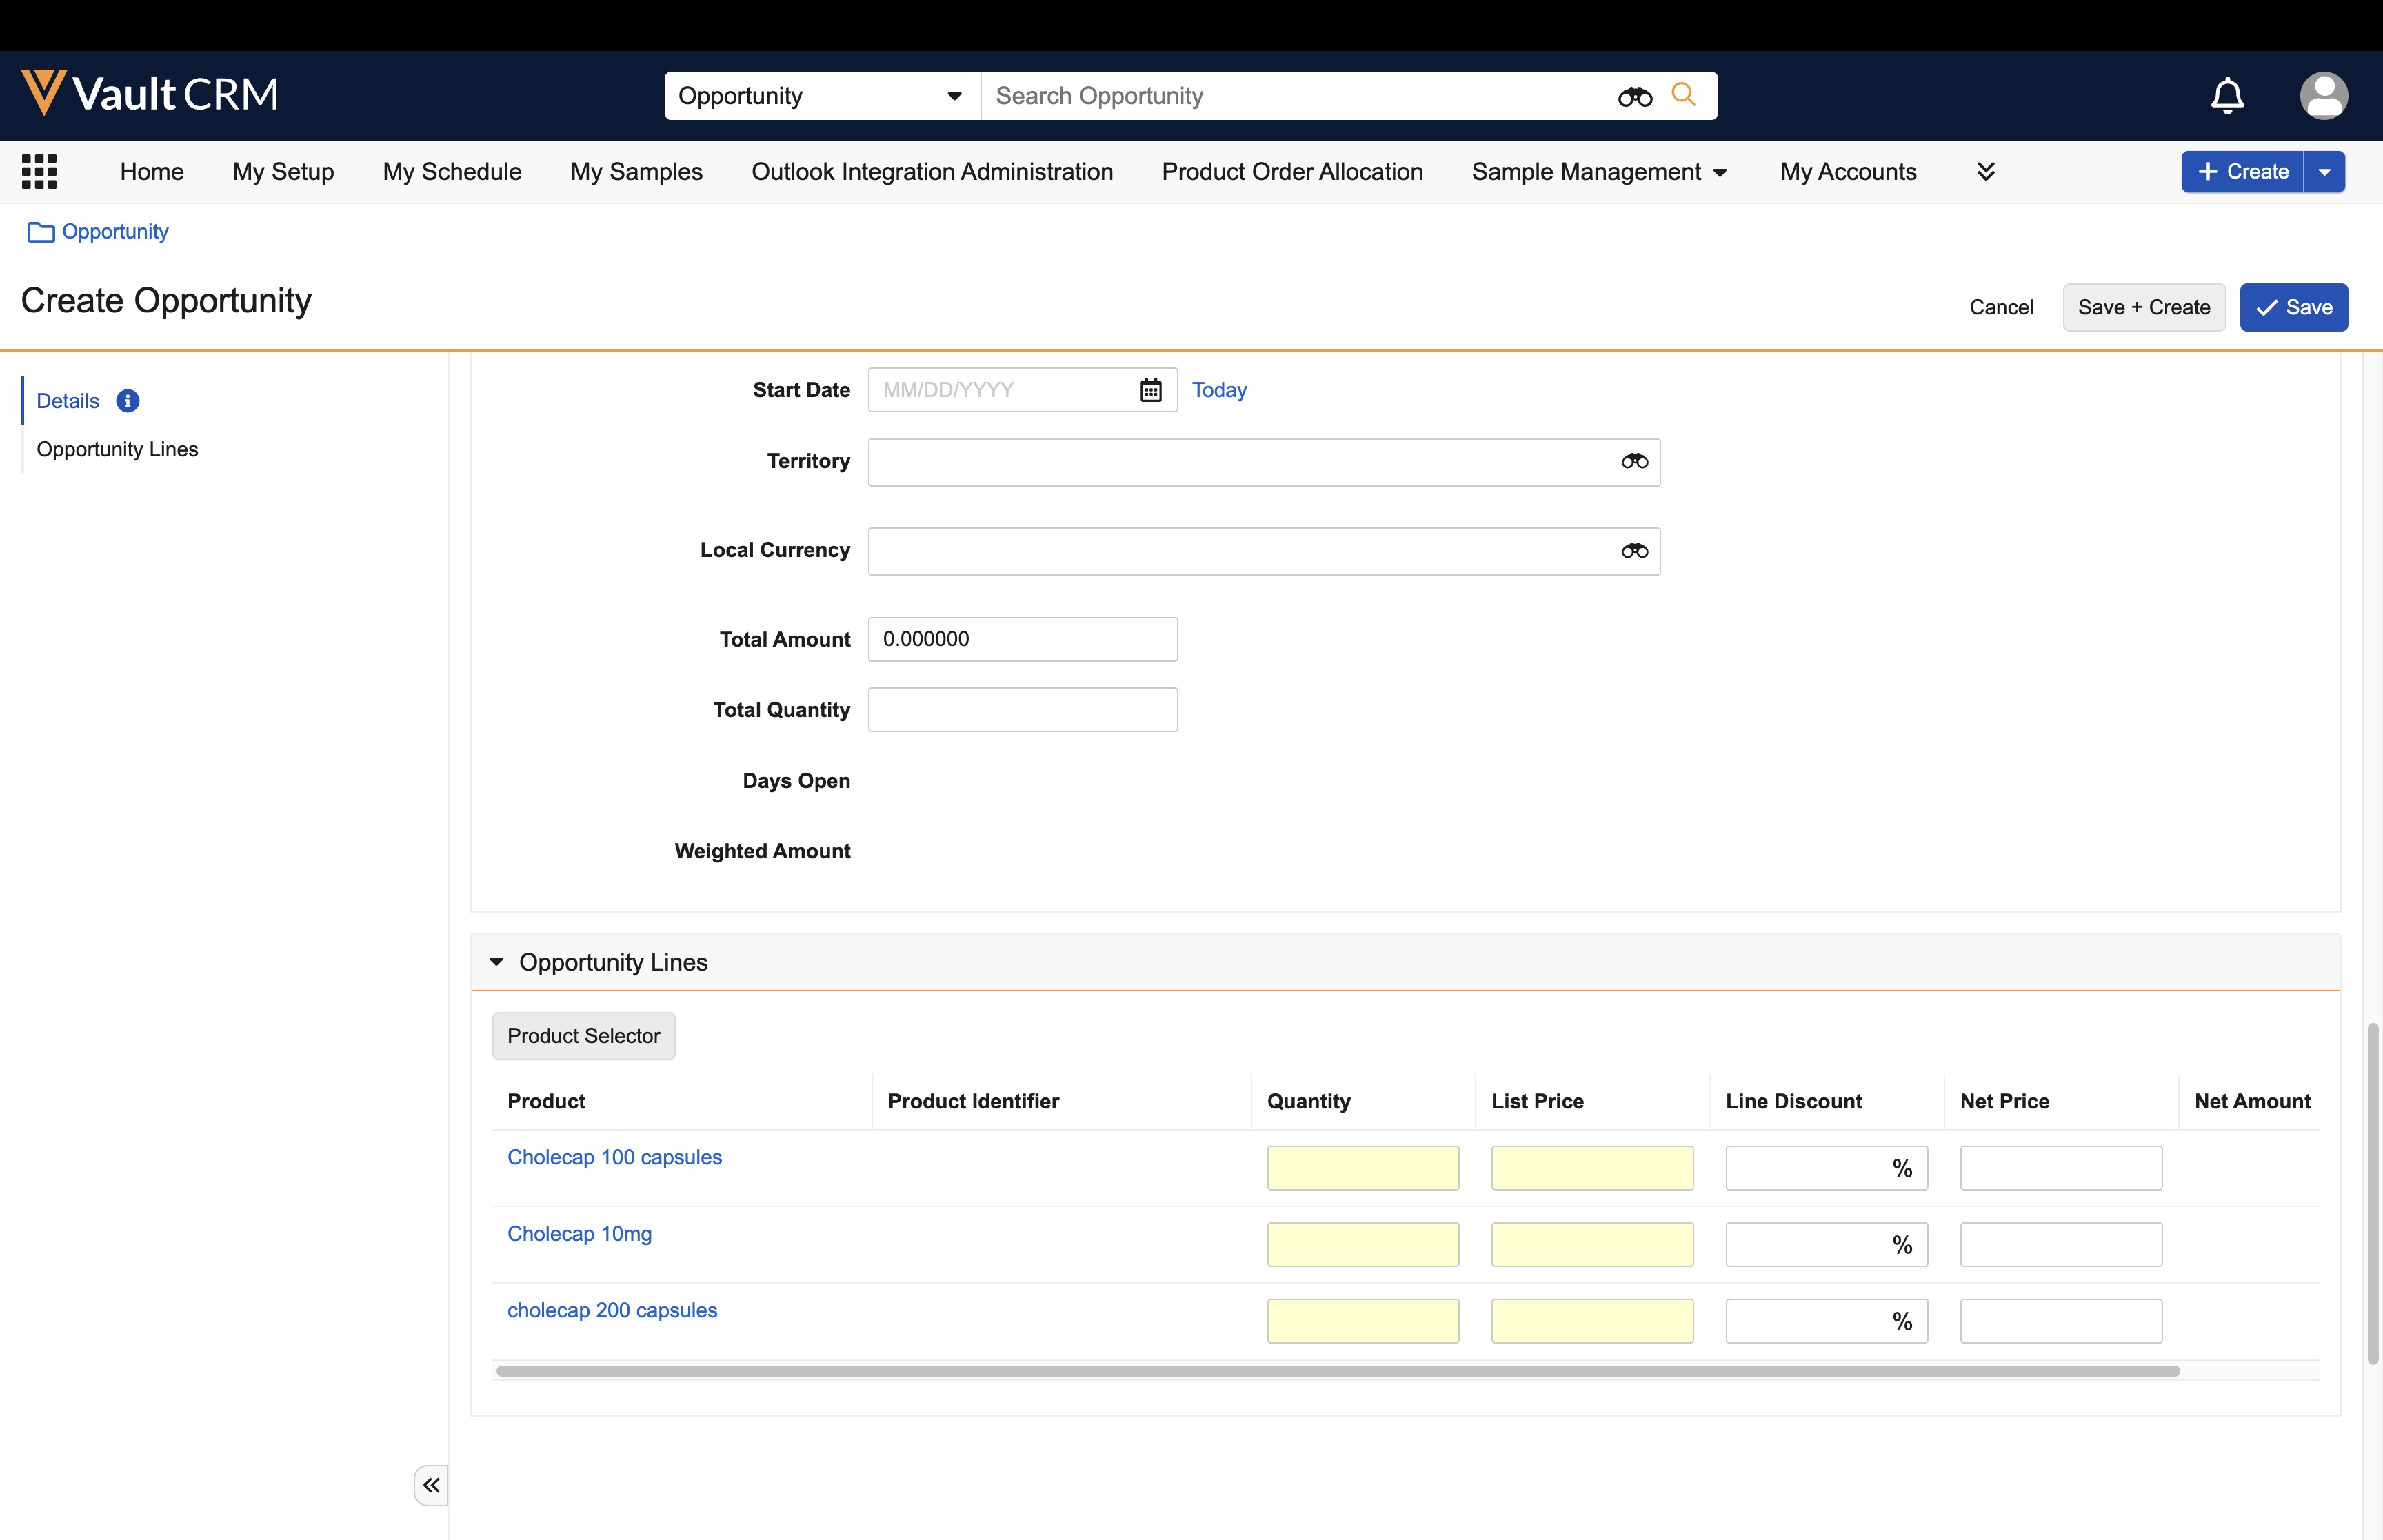The width and height of the screenshot is (2383, 1540).
Task: Click binoculars icon in top search bar
Action: point(1635,96)
